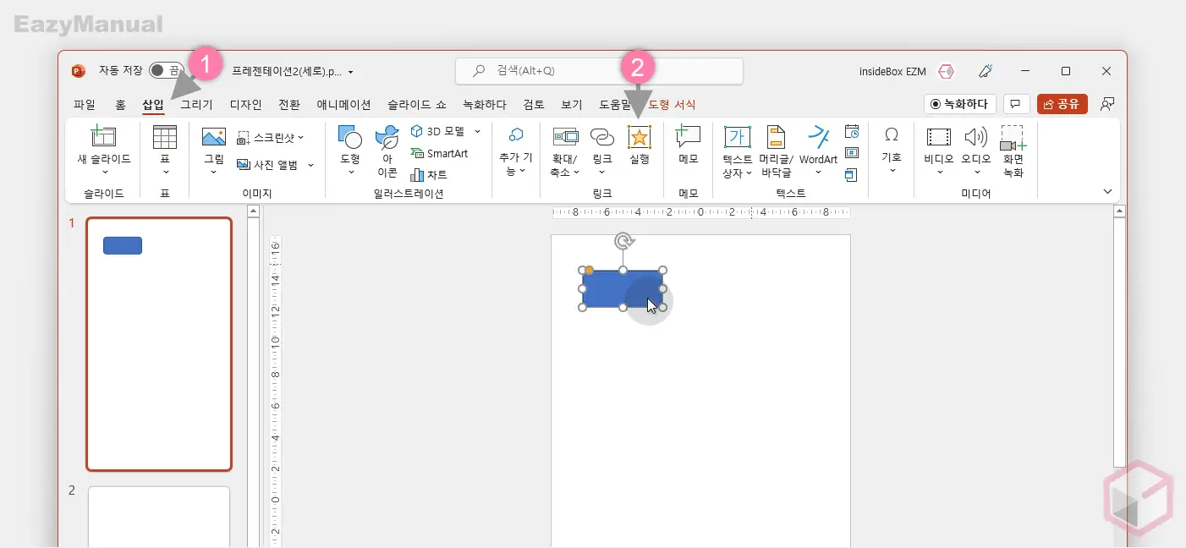Click the 녹화하다 (Record) button
Viewport: 1186px width, 548px height.
959,104
